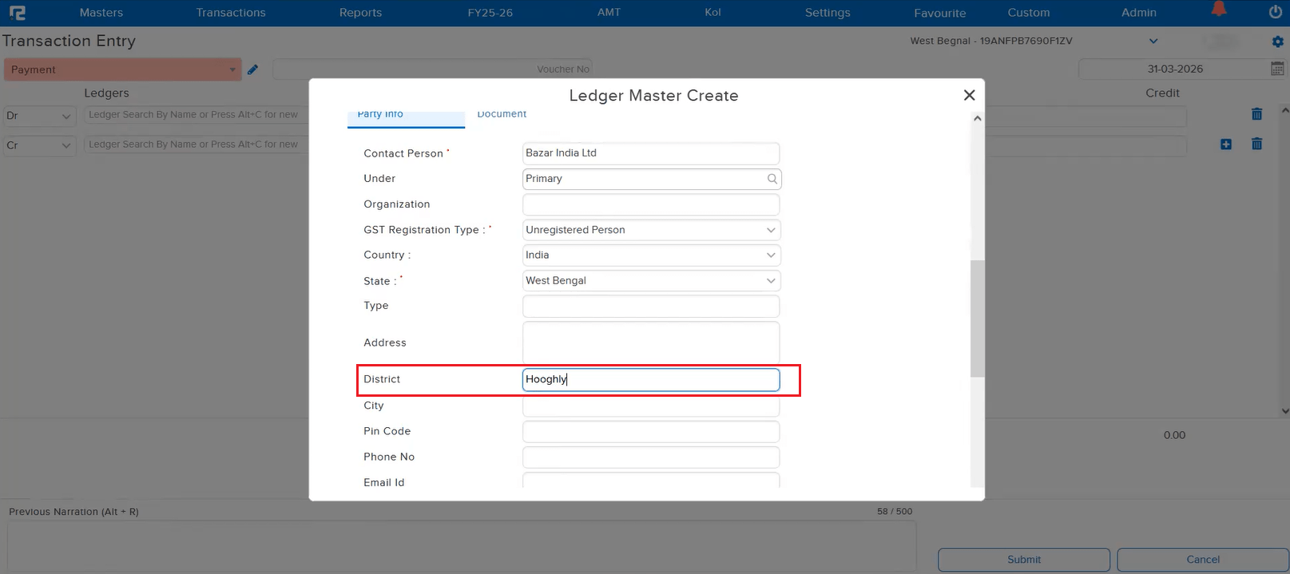This screenshot has width=1290, height=574.
Task: Click the search magnifier in Under field
Action: [x=772, y=179]
